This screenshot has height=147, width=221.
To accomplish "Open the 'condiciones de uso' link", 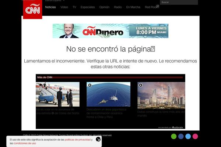I will click(x=25, y=143).
